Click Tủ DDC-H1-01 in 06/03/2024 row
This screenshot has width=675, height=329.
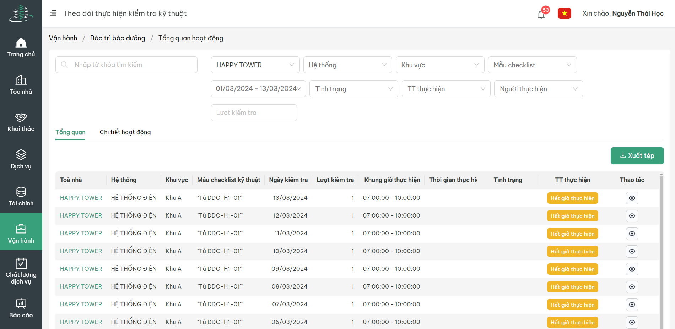[220, 322]
